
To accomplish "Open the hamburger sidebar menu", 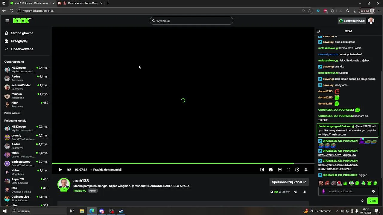I will tap(7, 21).
